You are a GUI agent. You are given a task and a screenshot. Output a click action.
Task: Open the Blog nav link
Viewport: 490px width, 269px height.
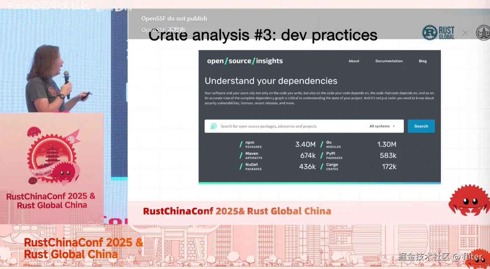click(423, 61)
